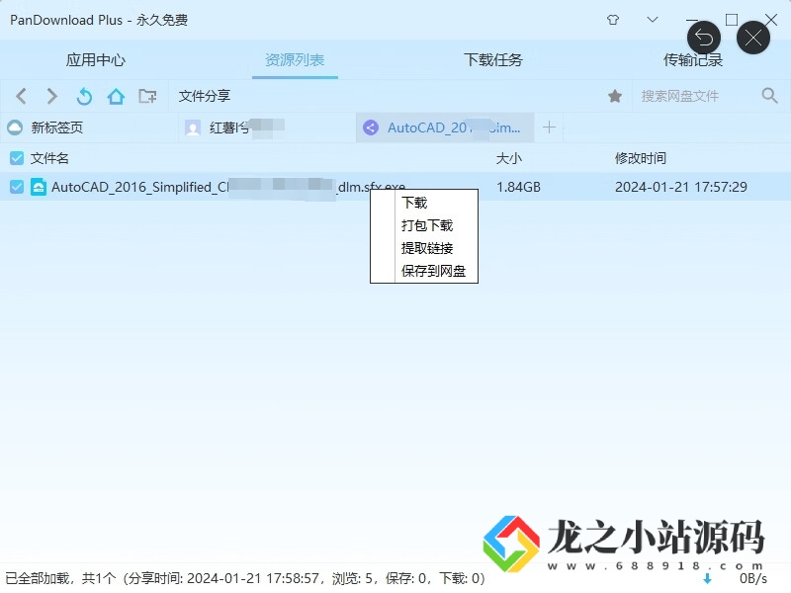Click the exe file type icon
The height and width of the screenshot is (593, 791).
(39, 187)
